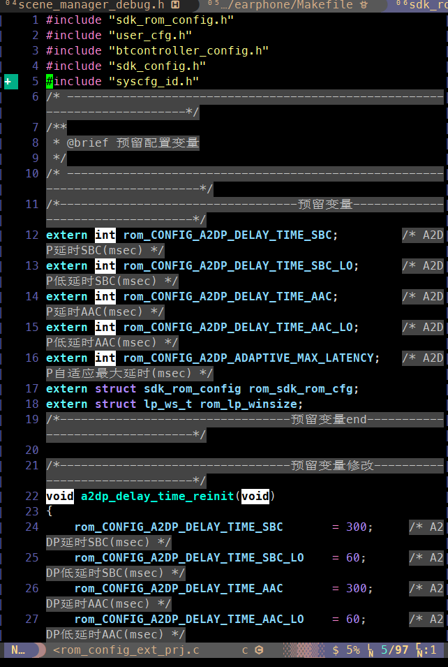Click rom_CONFIG_A2DP_ADAPTIVE_MAX_LATENCY on line 16
Screen dimensions: 448x667
(248, 358)
